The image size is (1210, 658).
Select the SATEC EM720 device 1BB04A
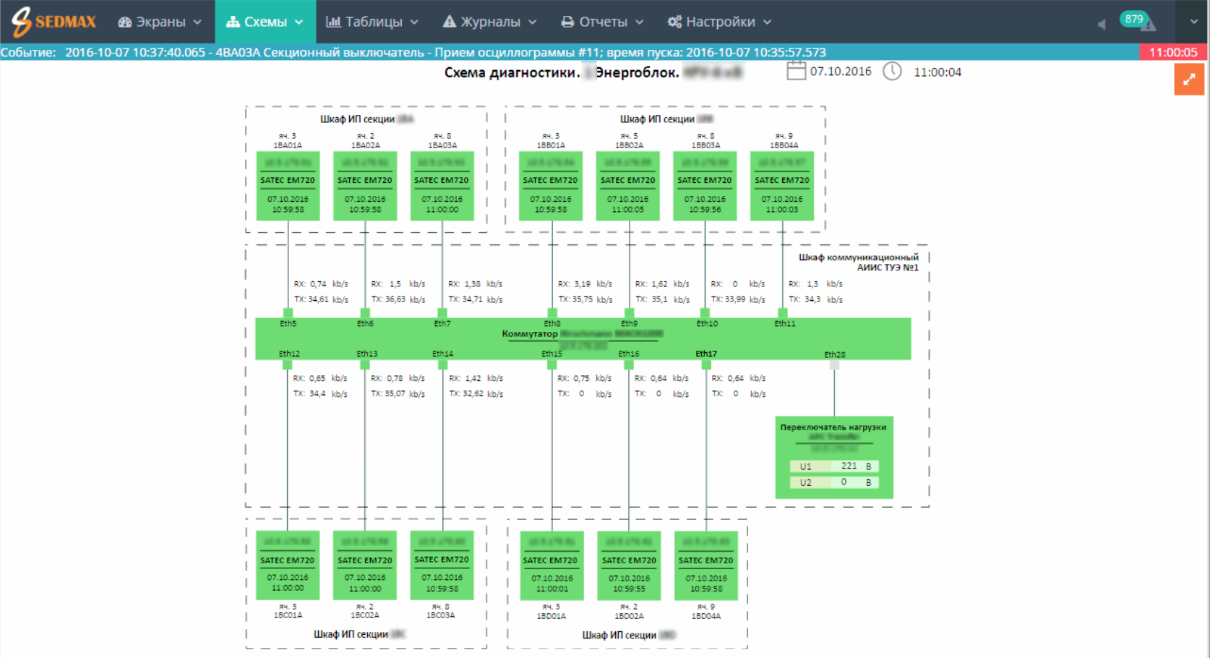(781, 186)
